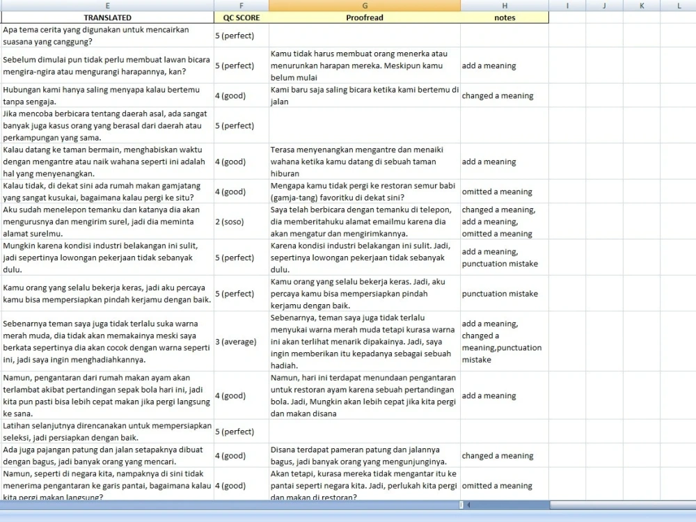696x522 pixels.
Task: Select cell 'Namun, pengantaran dari rumah makan ayam'
Action: click(107, 395)
